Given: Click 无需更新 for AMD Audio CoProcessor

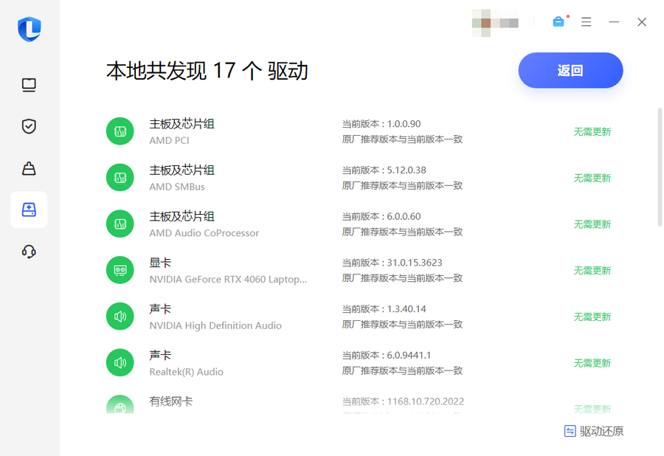Looking at the screenshot, I should [592, 224].
